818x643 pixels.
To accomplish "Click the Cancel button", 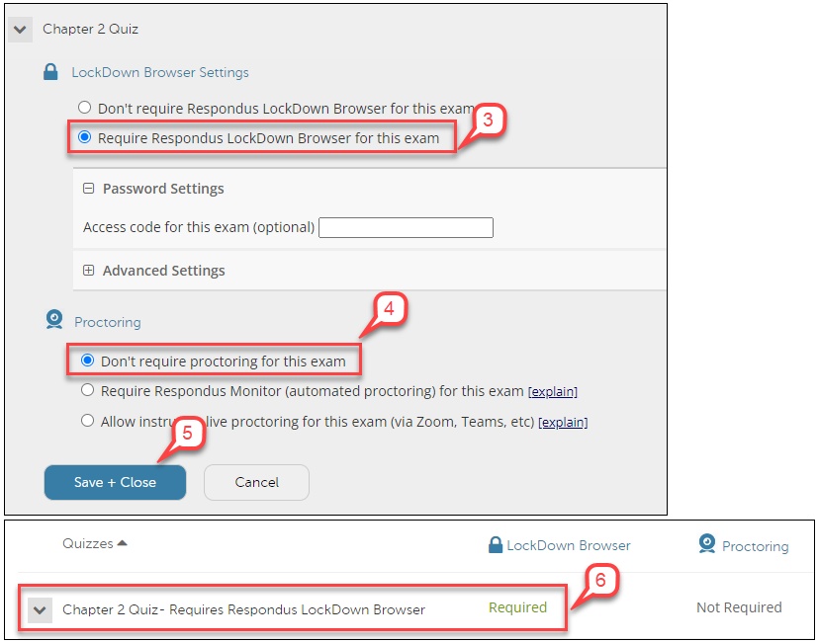I will coord(256,483).
